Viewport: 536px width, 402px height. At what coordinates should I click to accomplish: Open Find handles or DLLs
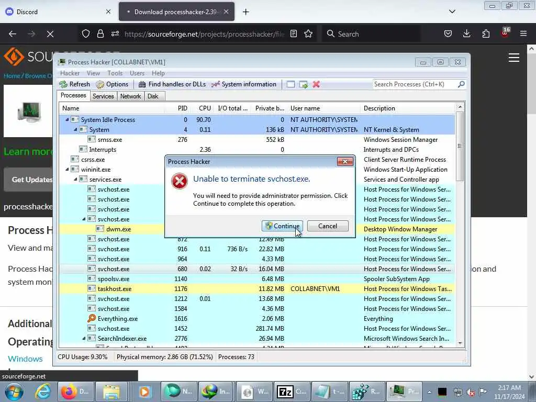pyautogui.click(x=172, y=84)
